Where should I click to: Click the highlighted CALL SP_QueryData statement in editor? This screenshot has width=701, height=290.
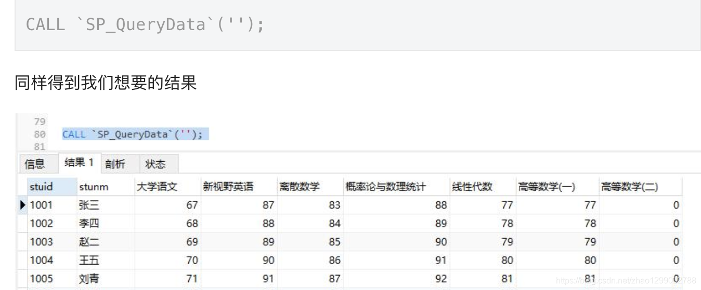[135, 135]
